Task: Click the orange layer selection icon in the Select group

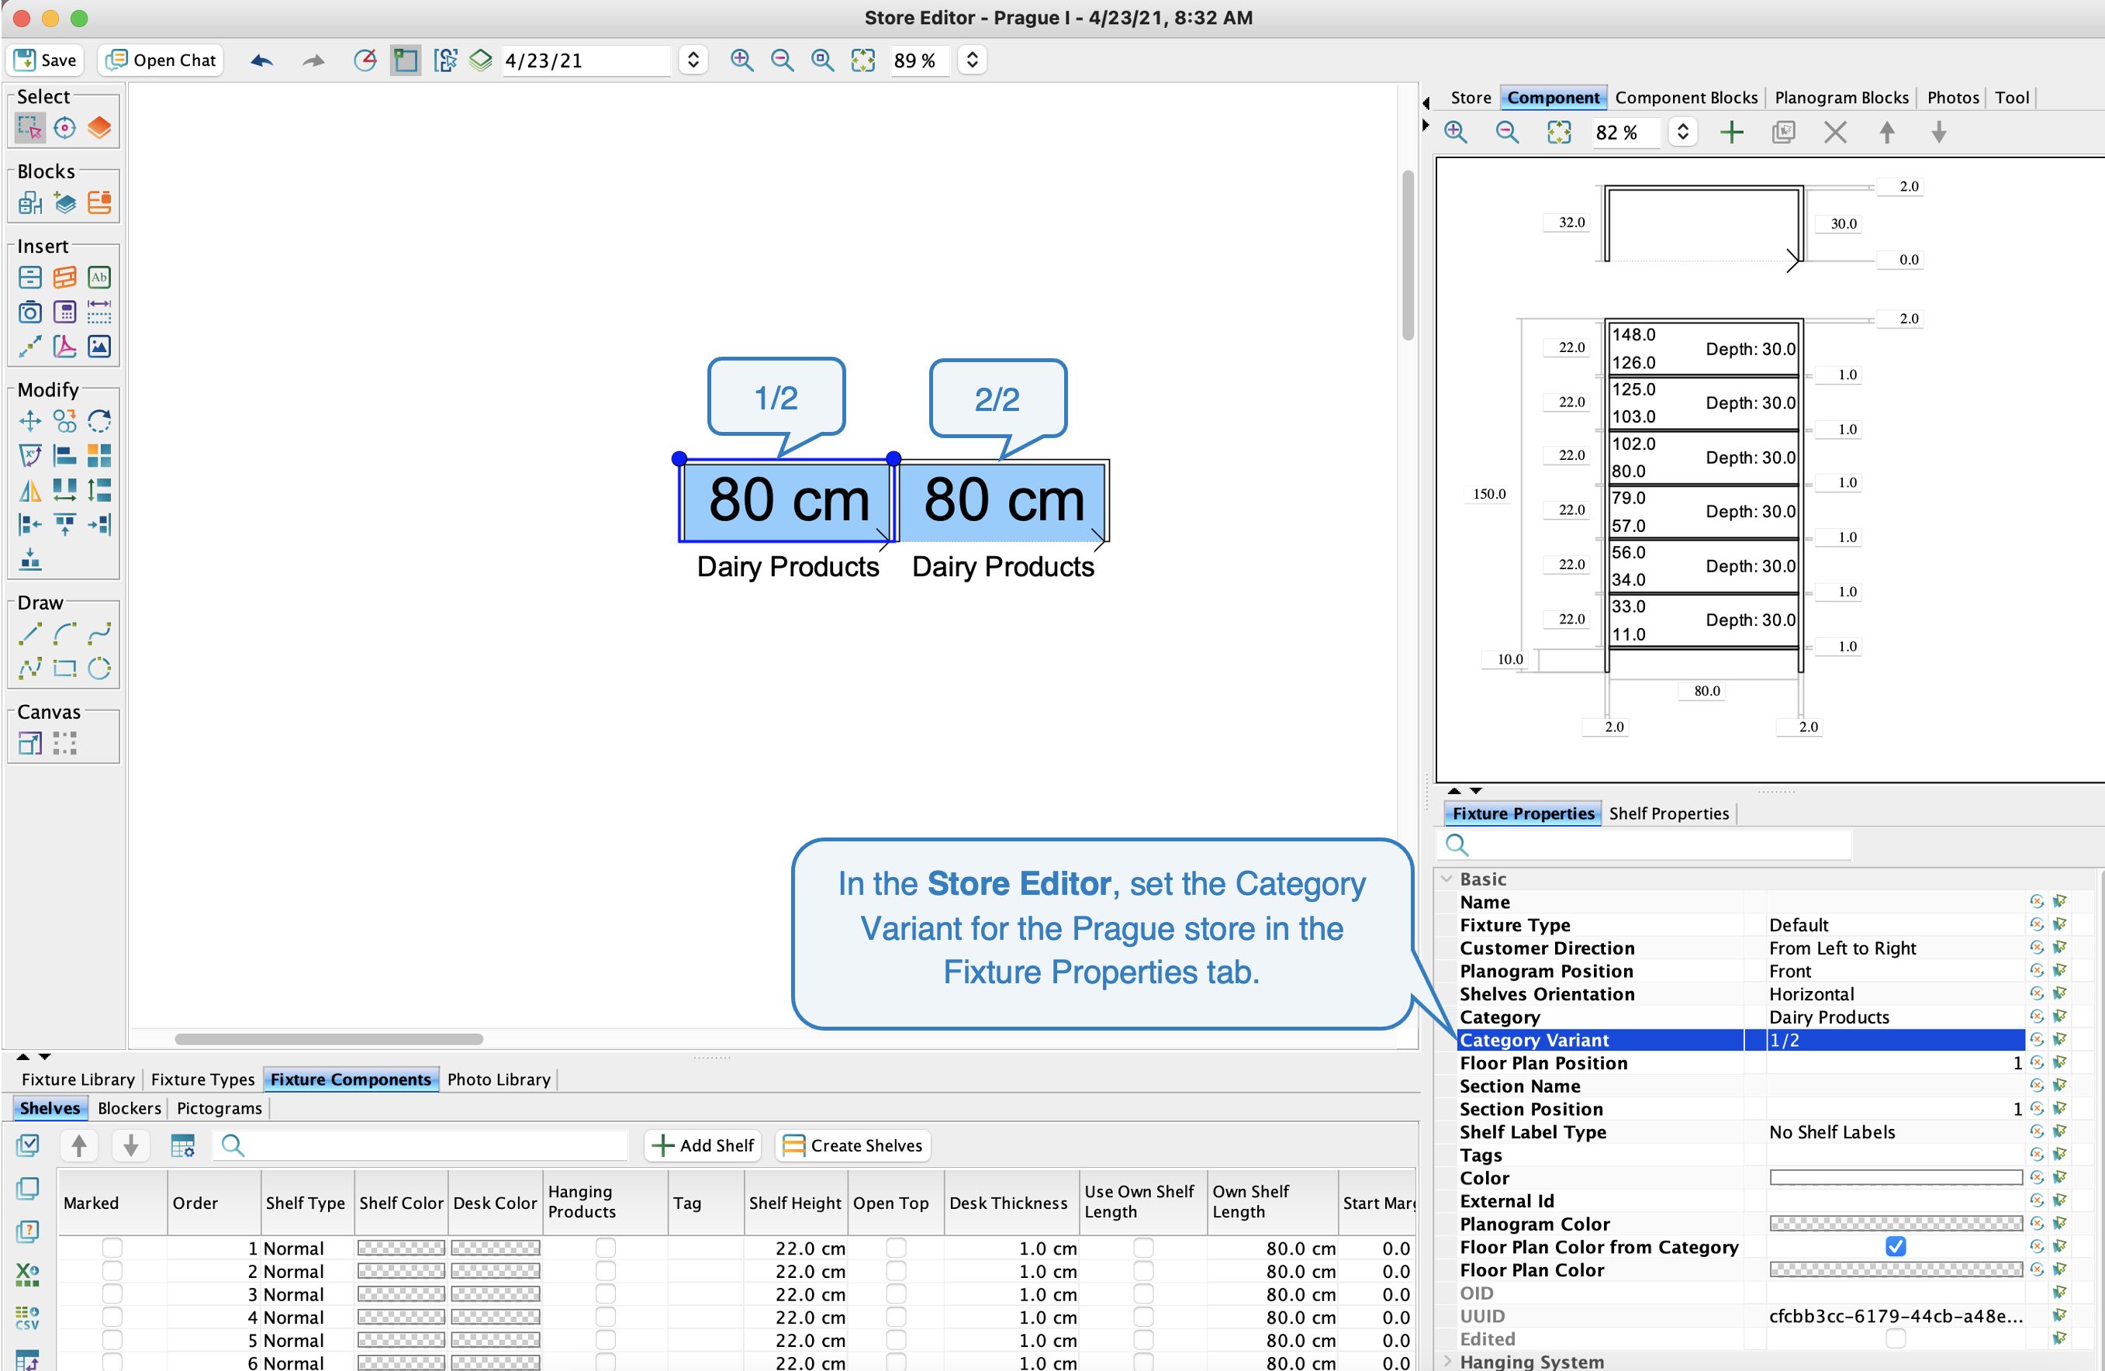Action: (x=99, y=128)
